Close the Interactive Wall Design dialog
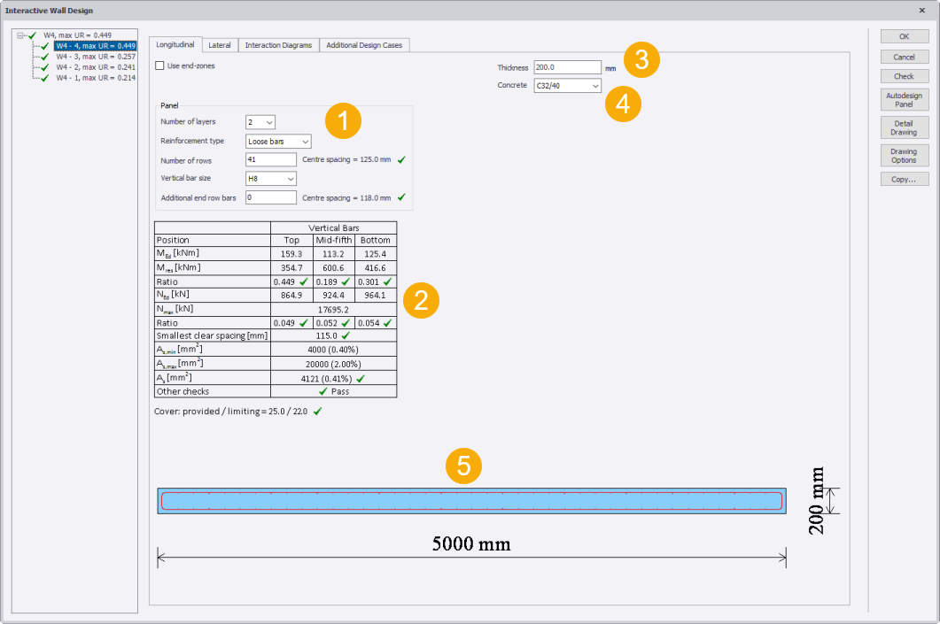Screen dimensions: 940x624 [x=922, y=10]
